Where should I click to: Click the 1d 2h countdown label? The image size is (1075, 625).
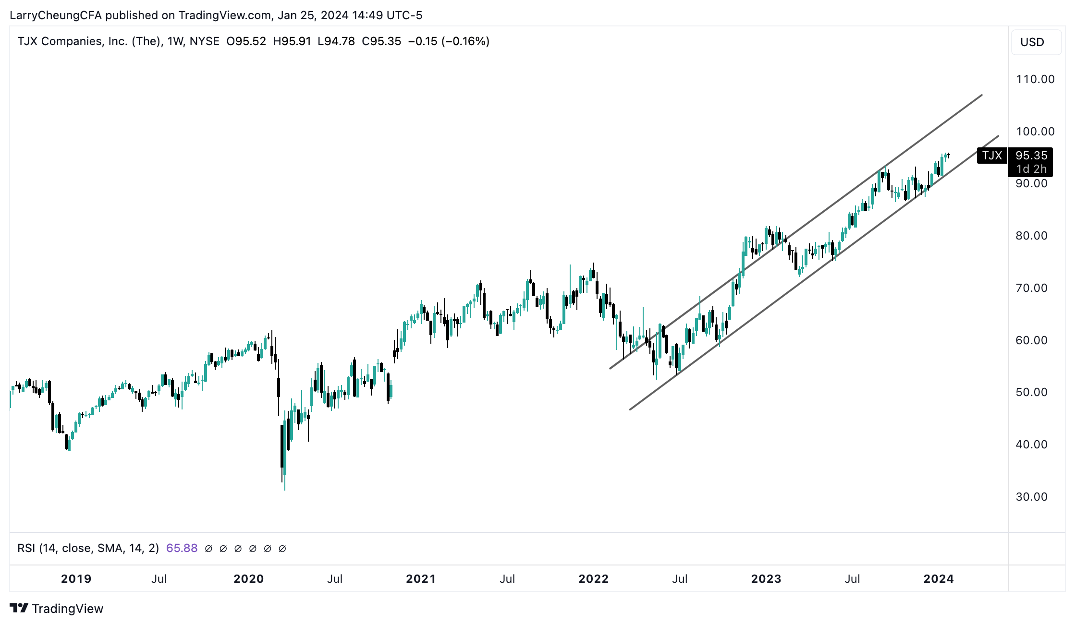1031,169
